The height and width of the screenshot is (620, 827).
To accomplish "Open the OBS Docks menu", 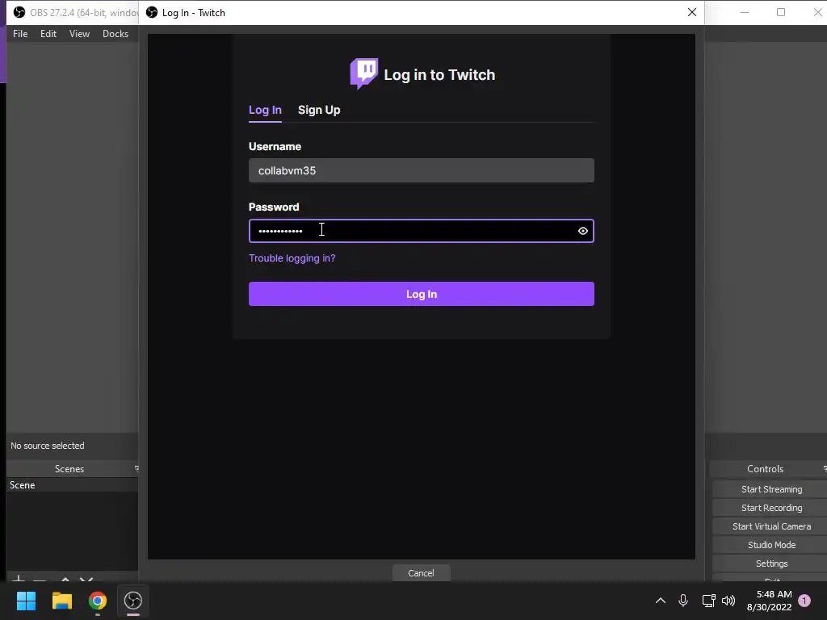I will [x=115, y=34].
